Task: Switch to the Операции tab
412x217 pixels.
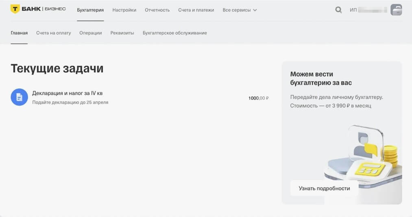Action: click(x=90, y=33)
